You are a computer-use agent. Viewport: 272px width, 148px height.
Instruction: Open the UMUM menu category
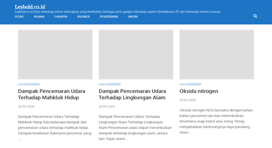click(x=133, y=17)
